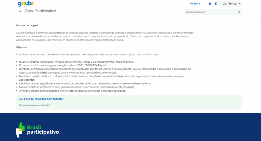This screenshot has height=141, width=261.
Task: Open cookie settings via the cookie icon
Action: point(210,4)
